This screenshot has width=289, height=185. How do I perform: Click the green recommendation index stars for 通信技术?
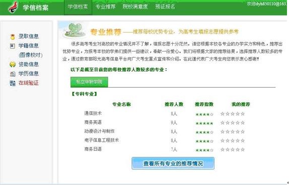204,114
